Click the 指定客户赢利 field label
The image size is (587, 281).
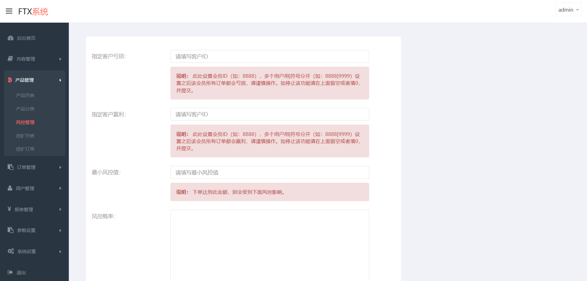pos(109,114)
